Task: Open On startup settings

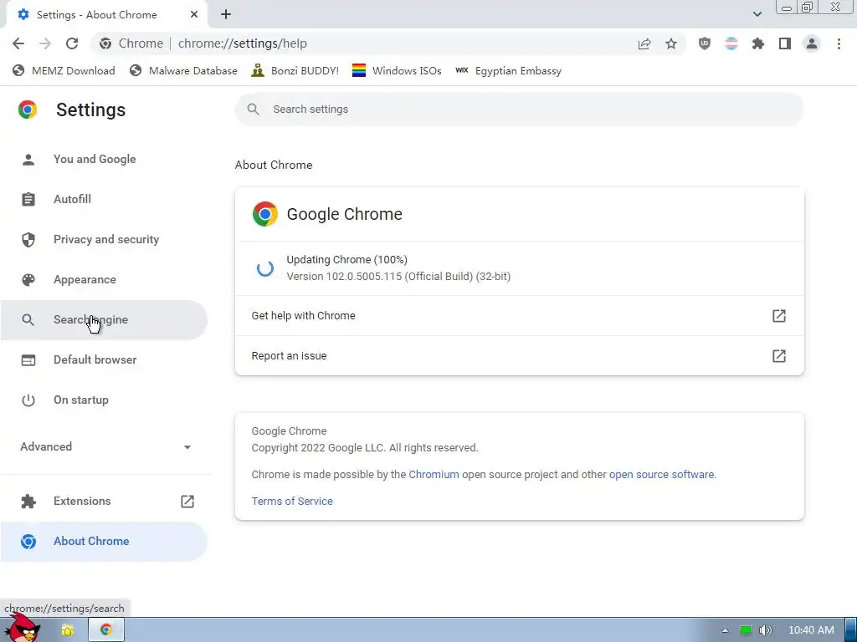Action: click(104, 400)
